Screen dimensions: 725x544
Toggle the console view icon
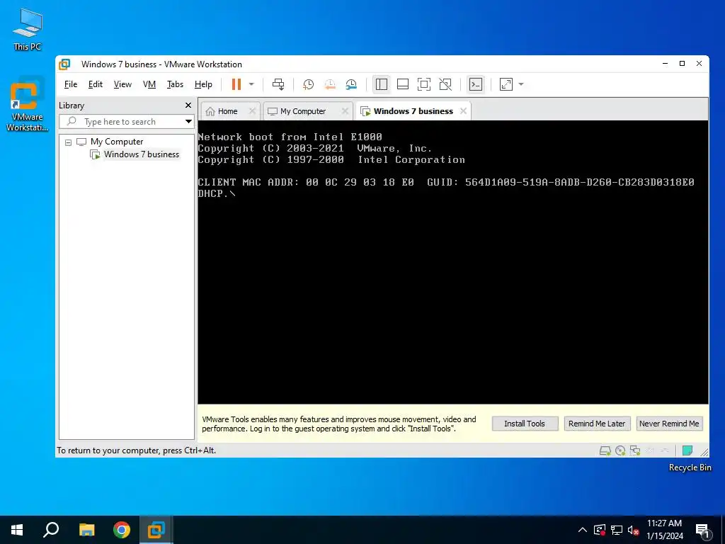[476, 84]
